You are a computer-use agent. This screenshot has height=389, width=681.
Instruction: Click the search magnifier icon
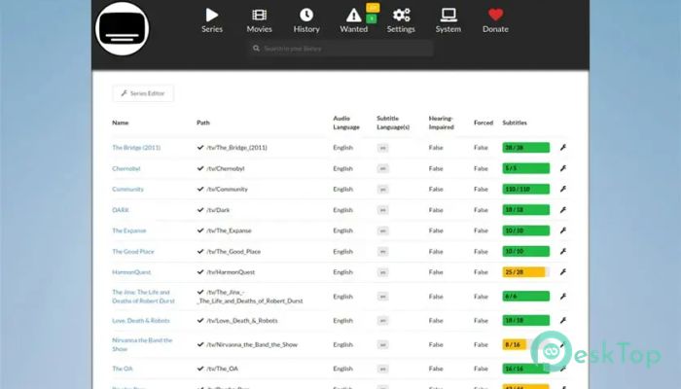pyautogui.click(x=256, y=49)
